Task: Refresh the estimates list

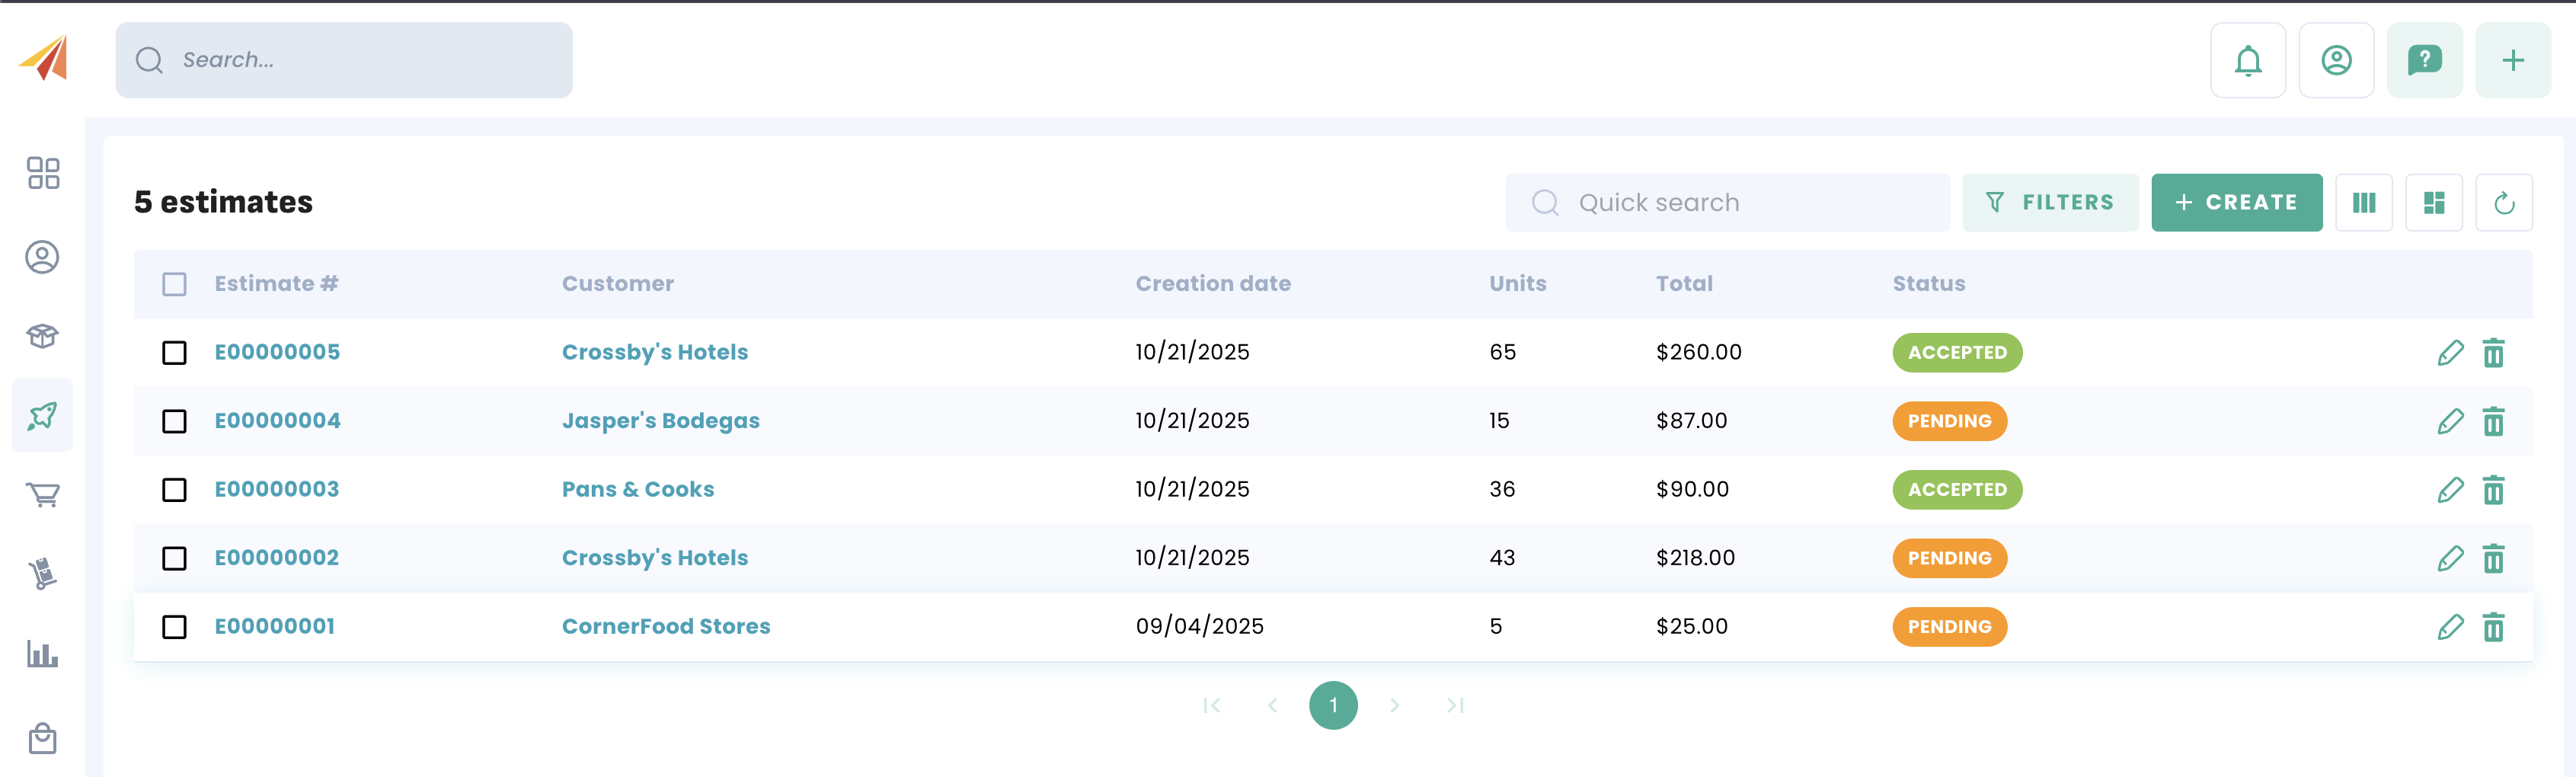Action: tap(2503, 203)
